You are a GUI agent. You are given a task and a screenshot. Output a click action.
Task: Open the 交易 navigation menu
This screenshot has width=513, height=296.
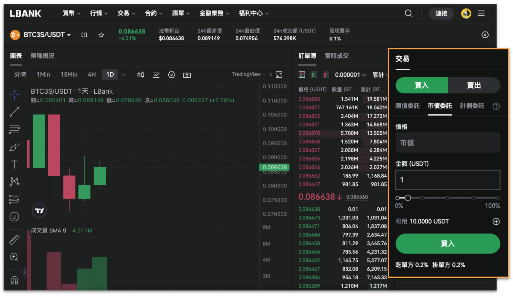pyautogui.click(x=126, y=13)
